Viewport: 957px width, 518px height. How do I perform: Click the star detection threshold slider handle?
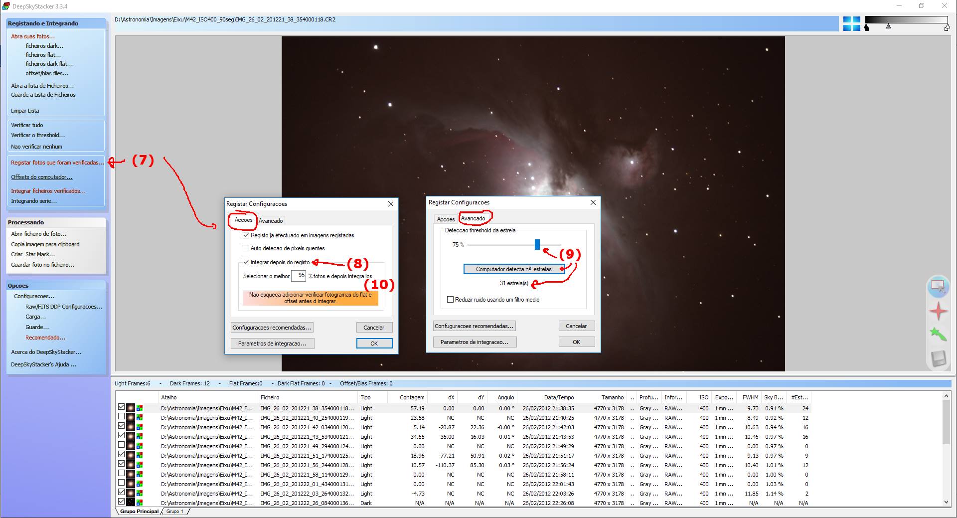coord(537,244)
